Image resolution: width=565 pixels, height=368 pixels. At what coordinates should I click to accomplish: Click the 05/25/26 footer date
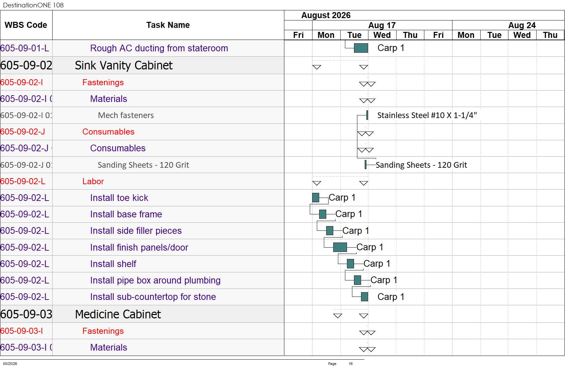click(10, 364)
